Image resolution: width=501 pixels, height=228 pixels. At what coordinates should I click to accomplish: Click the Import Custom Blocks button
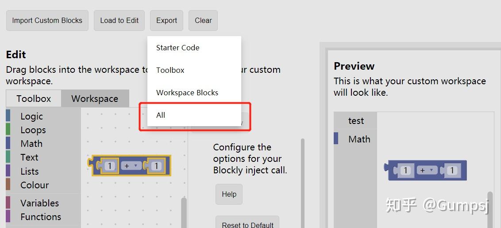pyautogui.click(x=47, y=21)
